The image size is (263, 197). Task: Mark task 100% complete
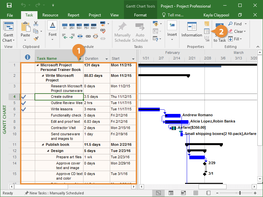click(x=93, y=26)
